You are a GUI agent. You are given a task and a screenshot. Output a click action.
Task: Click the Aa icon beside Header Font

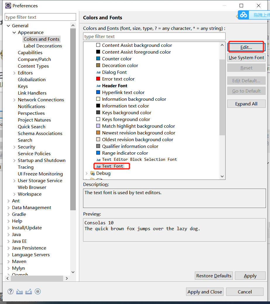[x=98, y=86]
